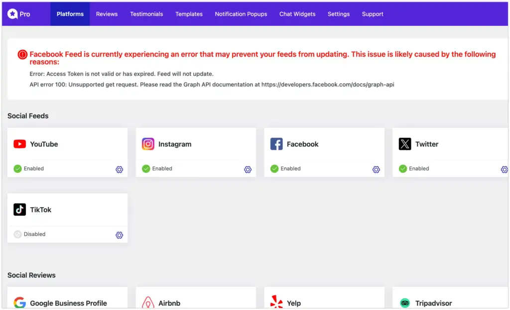
Task: Open the Support tab
Action: (373, 14)
